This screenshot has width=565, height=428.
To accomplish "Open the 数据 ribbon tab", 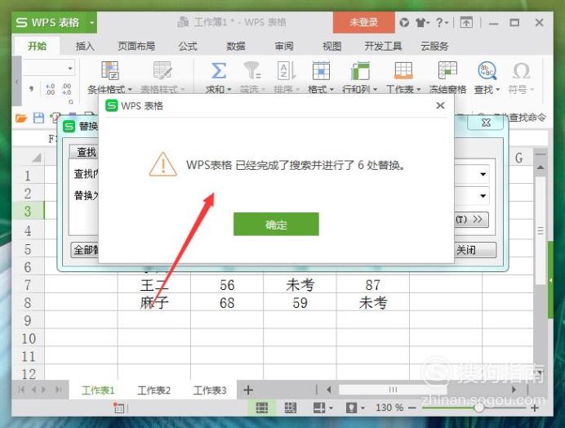I will click(236, 47).
